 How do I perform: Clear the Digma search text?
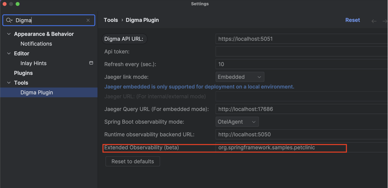click(x=88, y=20)
